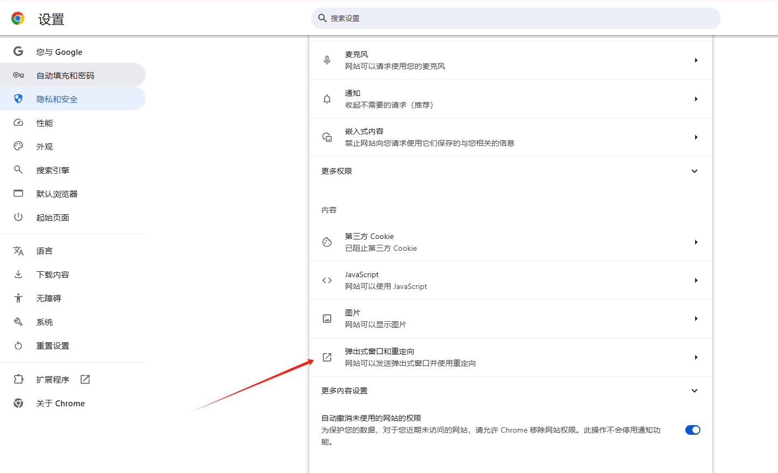Click 网站可以使用 JavaScript description

point(386,286)
